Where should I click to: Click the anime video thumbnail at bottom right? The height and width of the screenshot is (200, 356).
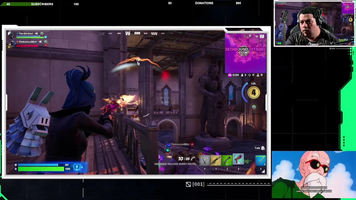point(314,174)
